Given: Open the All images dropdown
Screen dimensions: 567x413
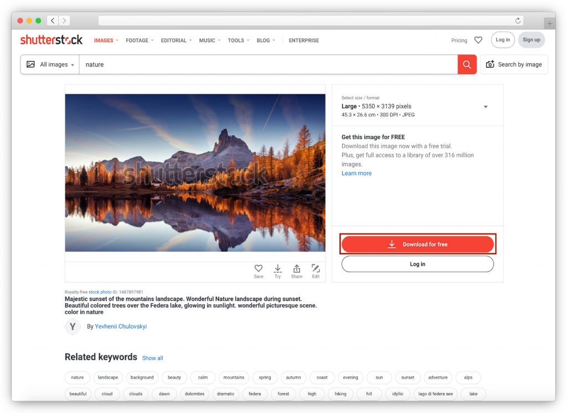Looking at the screenshot, I should tap(50, 64).
